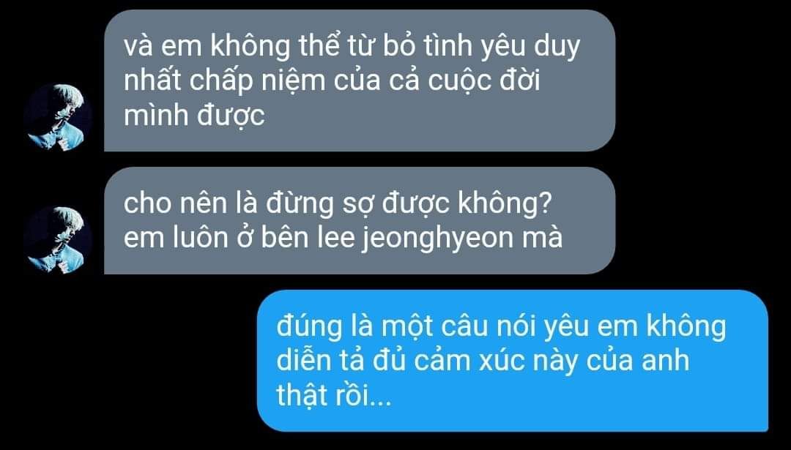Image resolution: width=791 pixels, height=450 pixels.
Task: Select the gray bubble starting "và em không thể"
Action: click(360, 80)
